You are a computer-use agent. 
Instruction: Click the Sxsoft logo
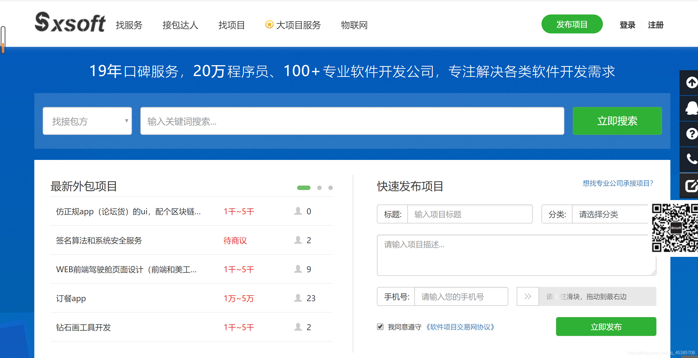click(x=70, y=22)
